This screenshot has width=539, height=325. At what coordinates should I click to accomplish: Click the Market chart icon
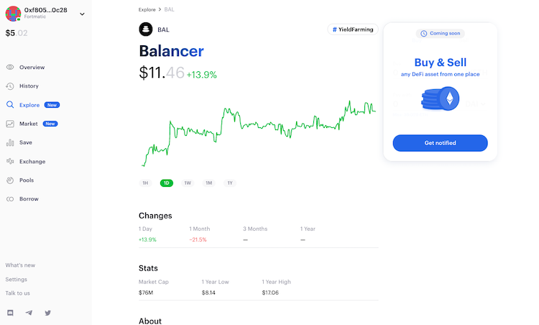[10, 124]
